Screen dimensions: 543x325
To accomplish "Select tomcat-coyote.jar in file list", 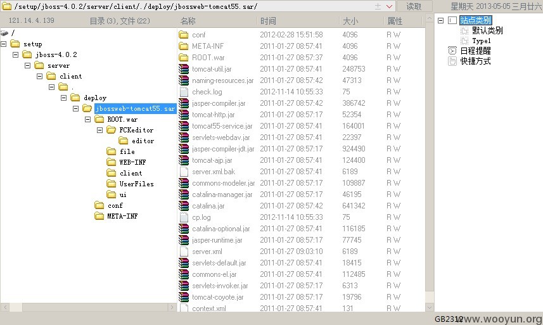I will [217, 297].
